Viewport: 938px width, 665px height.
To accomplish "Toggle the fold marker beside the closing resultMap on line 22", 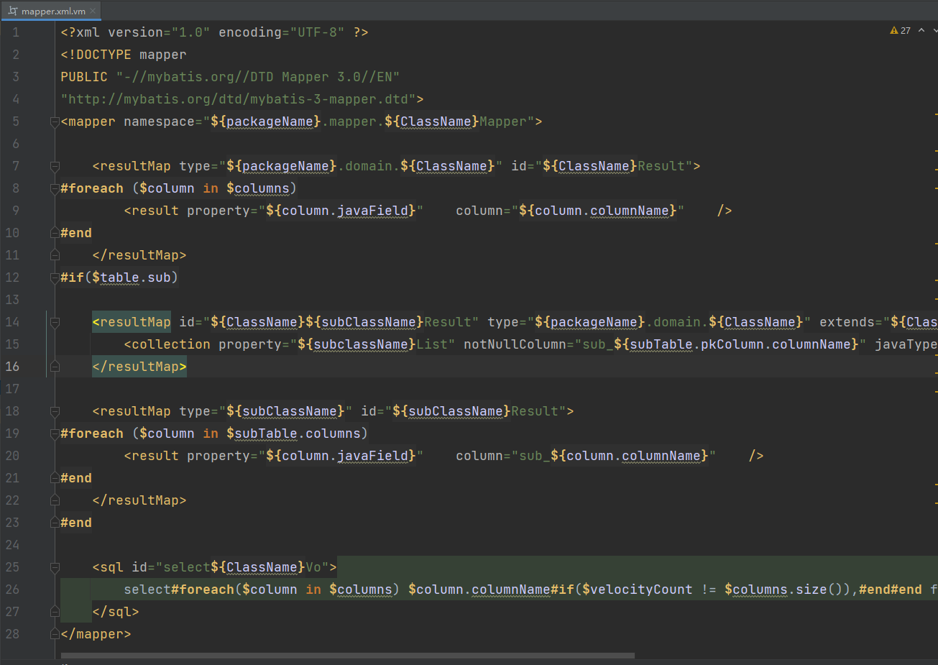I will coord(54,500).
